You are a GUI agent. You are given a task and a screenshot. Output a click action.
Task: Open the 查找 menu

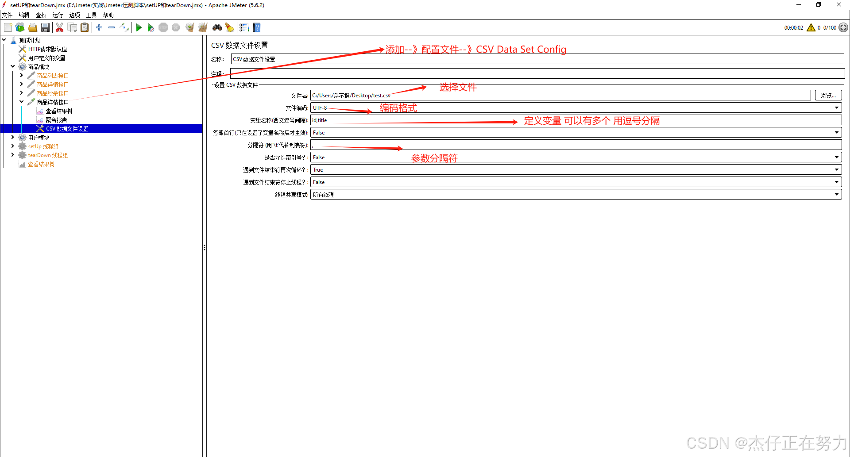41,15
